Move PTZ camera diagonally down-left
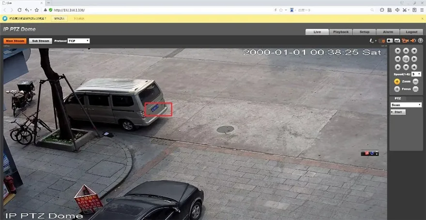426x220 pixels. pos(398,67)
